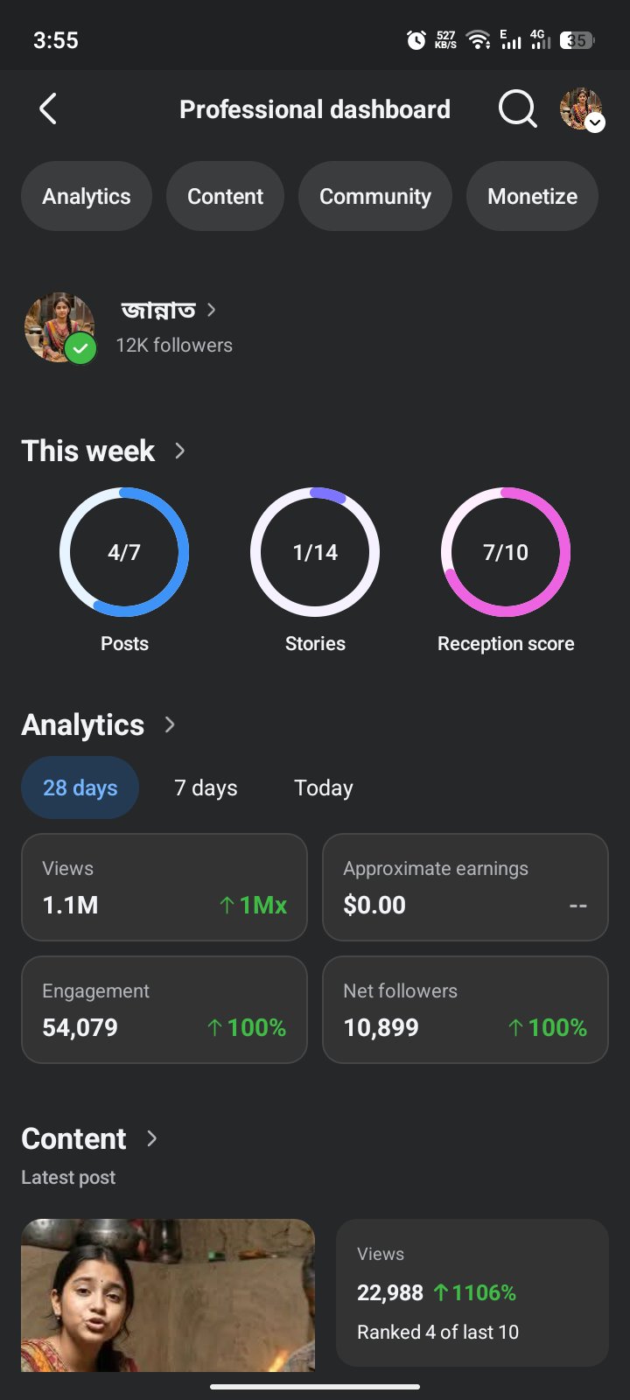Viewport: 630px width, 1400px height.
Task: Tap the profile picture with green checkmark
Action: tap(59, 328)
